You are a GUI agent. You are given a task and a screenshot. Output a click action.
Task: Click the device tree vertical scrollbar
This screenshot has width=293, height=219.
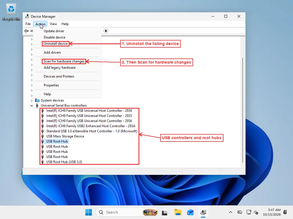(243, 110)
